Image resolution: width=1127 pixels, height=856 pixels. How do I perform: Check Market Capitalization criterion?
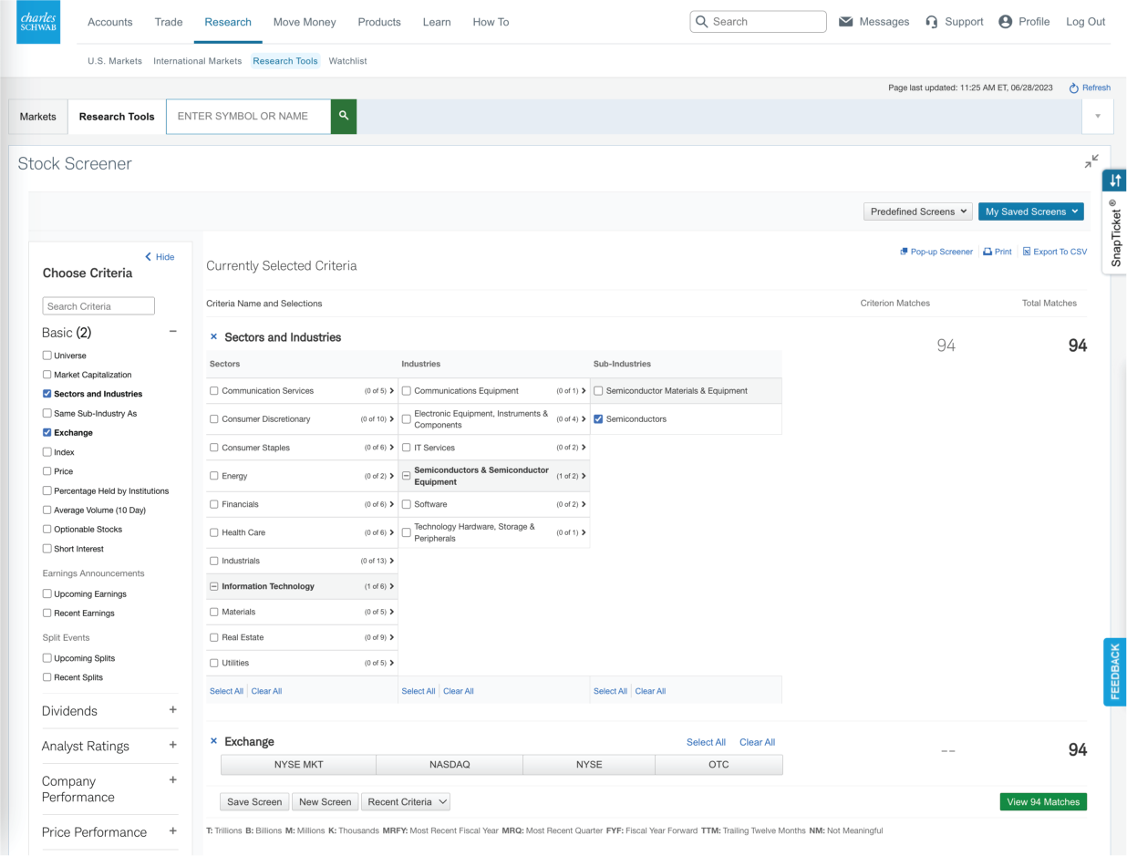coord(47,375)
